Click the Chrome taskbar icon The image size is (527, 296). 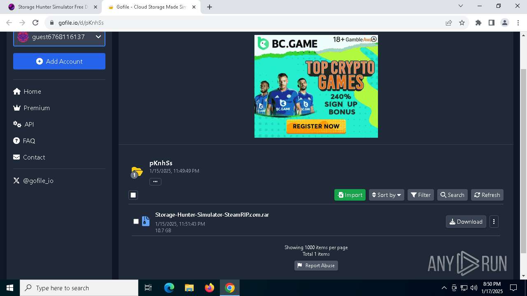(x=230, y=288)
